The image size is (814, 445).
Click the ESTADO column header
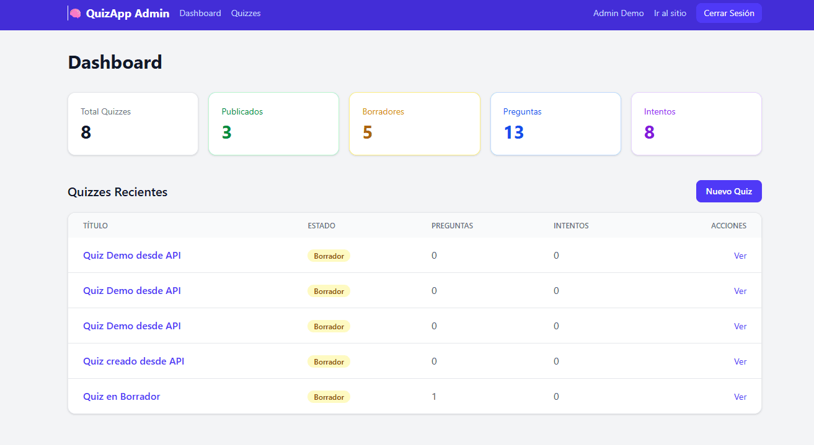click(322, 225)
